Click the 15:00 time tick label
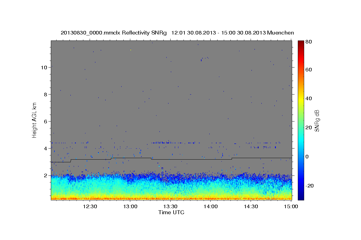Image resolution: width=361 pixels, height=240 pixels. (x=291, y=206)
